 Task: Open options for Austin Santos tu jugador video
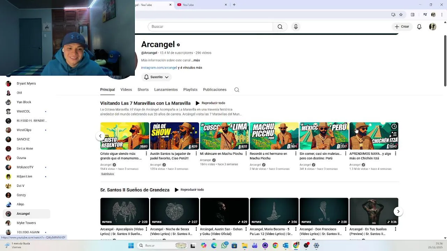[196, 154]
